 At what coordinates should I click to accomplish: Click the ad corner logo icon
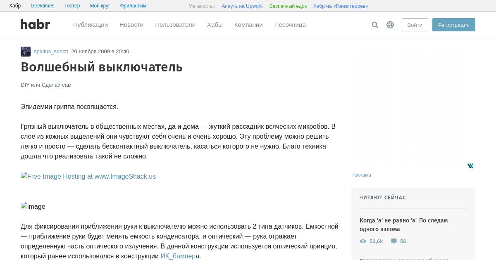click(470, 166)
